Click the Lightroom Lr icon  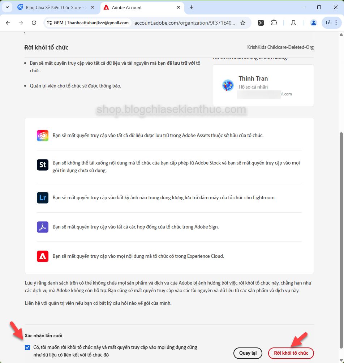pos(43,198)
